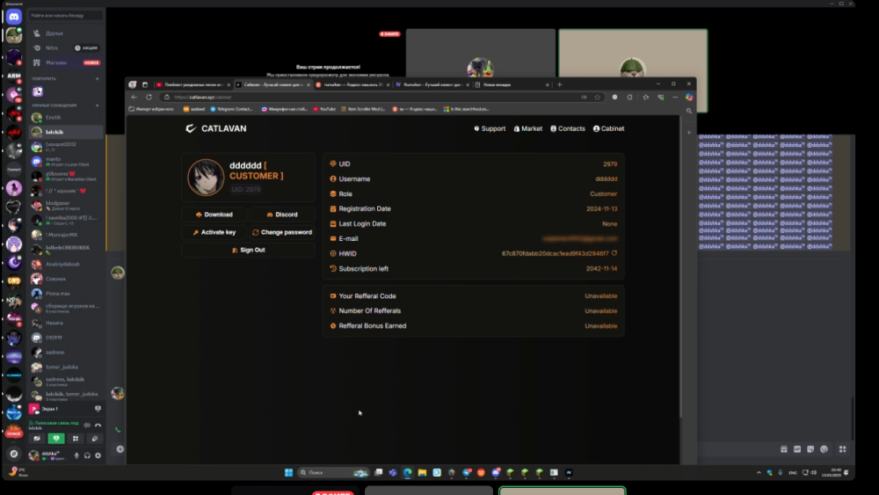Open the ARM server icon
This screenshot has height=495, width=879.
coord(14,76)
